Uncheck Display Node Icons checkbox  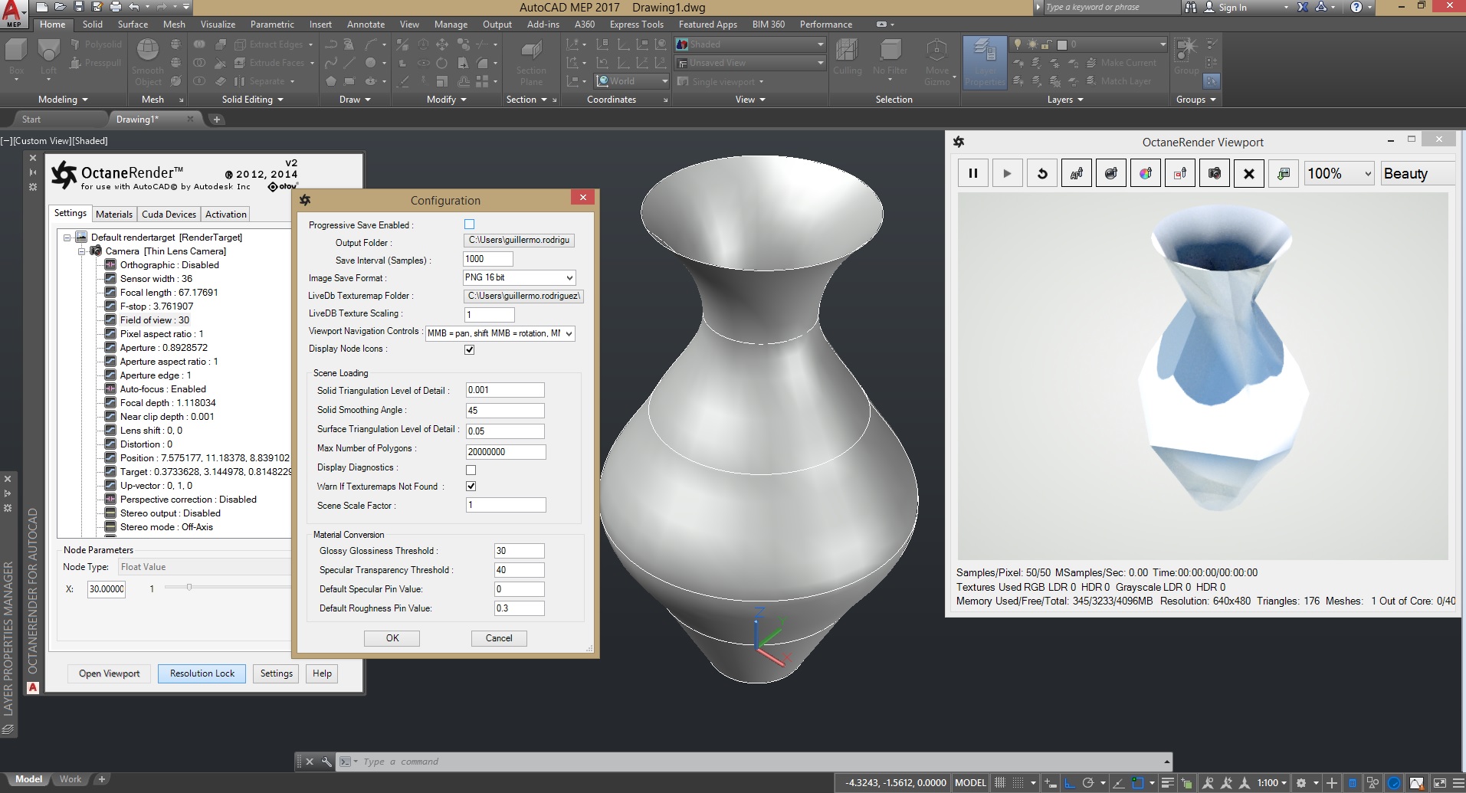[x=469, y=349]
